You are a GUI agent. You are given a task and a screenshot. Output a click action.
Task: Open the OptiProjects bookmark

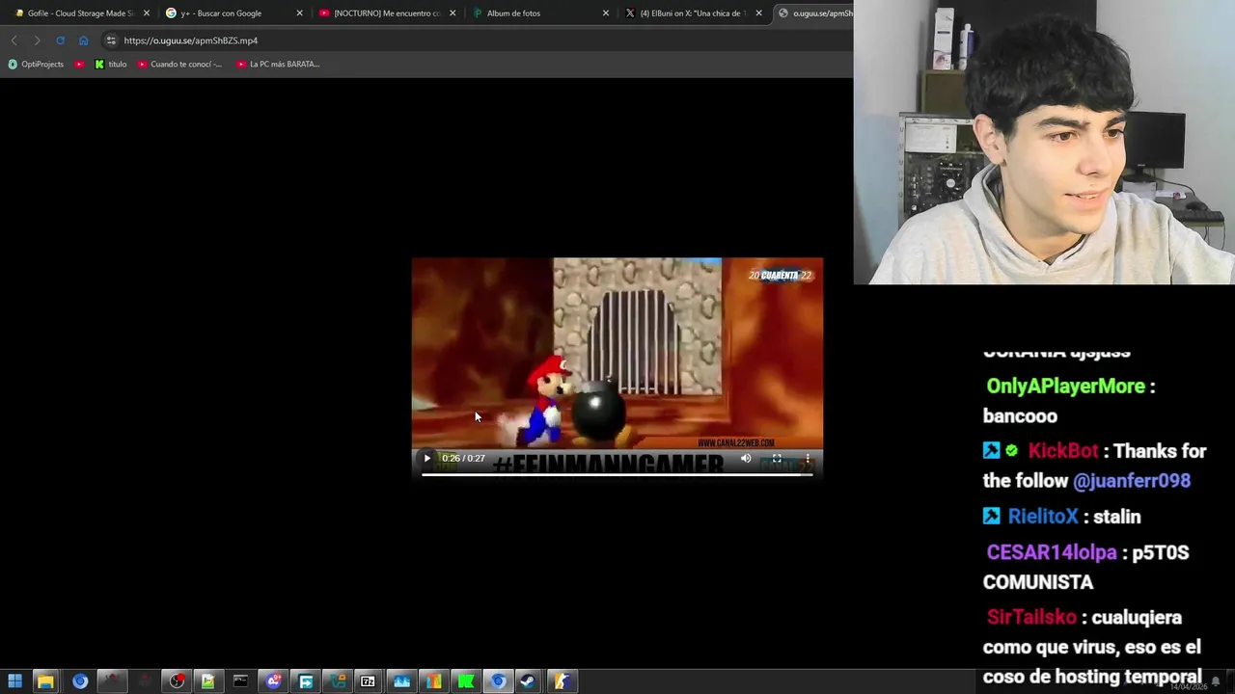click(x=36, y=65)
